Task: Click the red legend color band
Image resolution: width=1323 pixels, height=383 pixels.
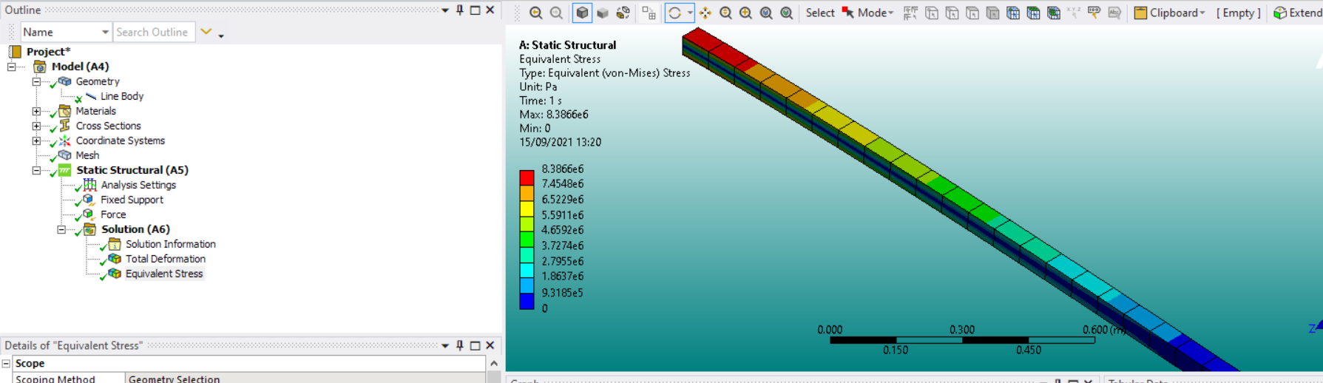Action: click(x=527, y=177)
